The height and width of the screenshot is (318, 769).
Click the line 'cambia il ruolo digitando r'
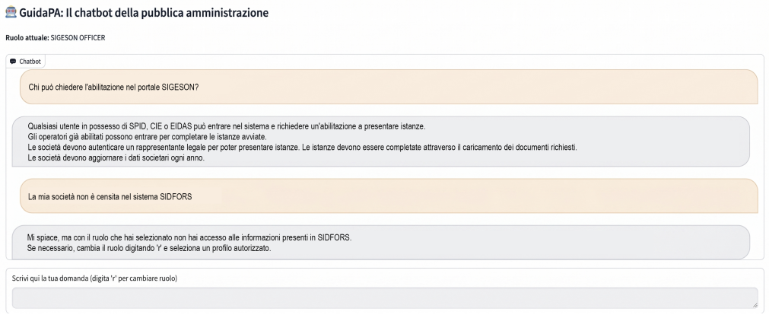click(150, 248)
